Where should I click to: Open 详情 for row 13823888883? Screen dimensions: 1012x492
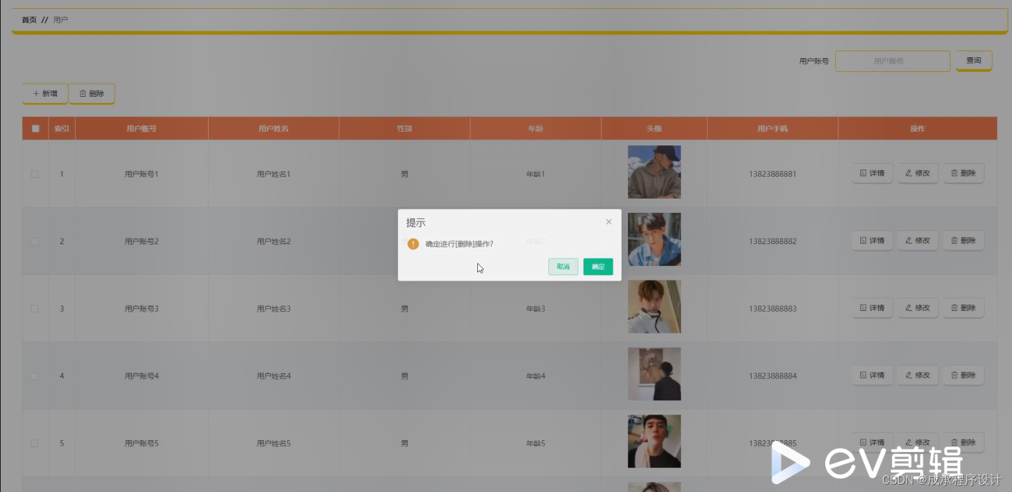point(872,308)
